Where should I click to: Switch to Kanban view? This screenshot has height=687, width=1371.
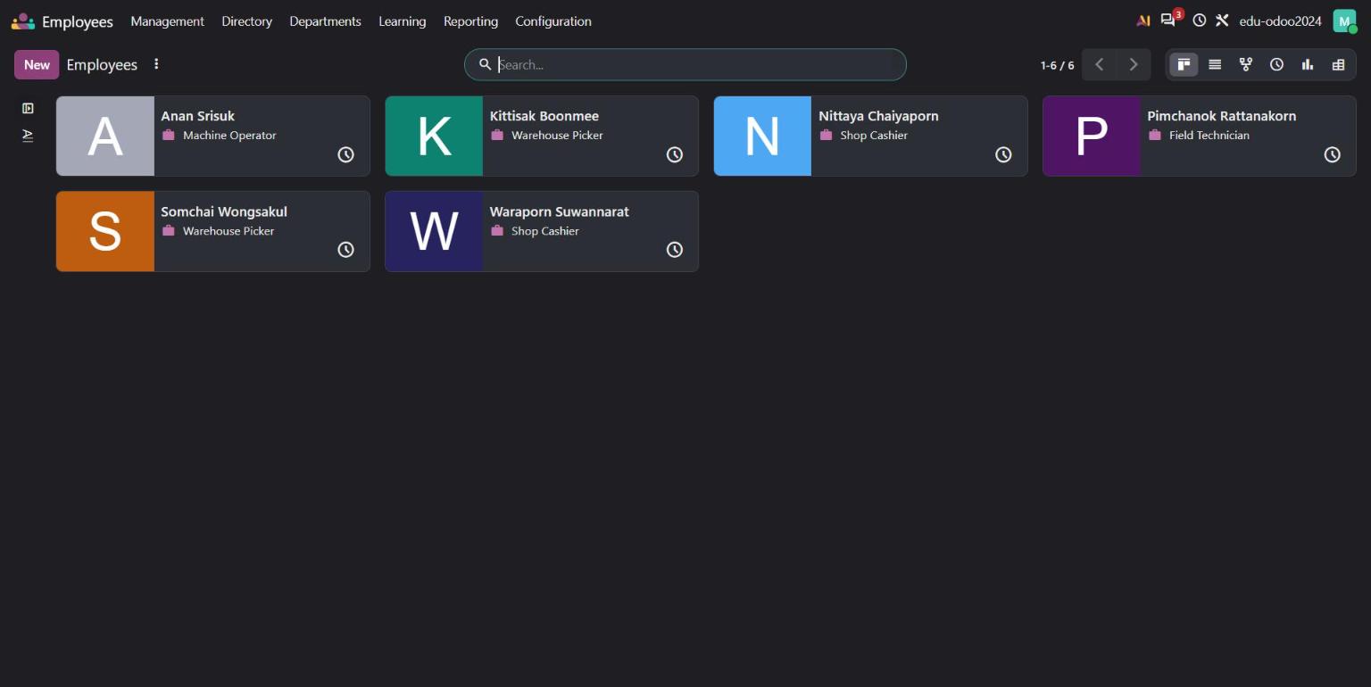(1184, 64)
